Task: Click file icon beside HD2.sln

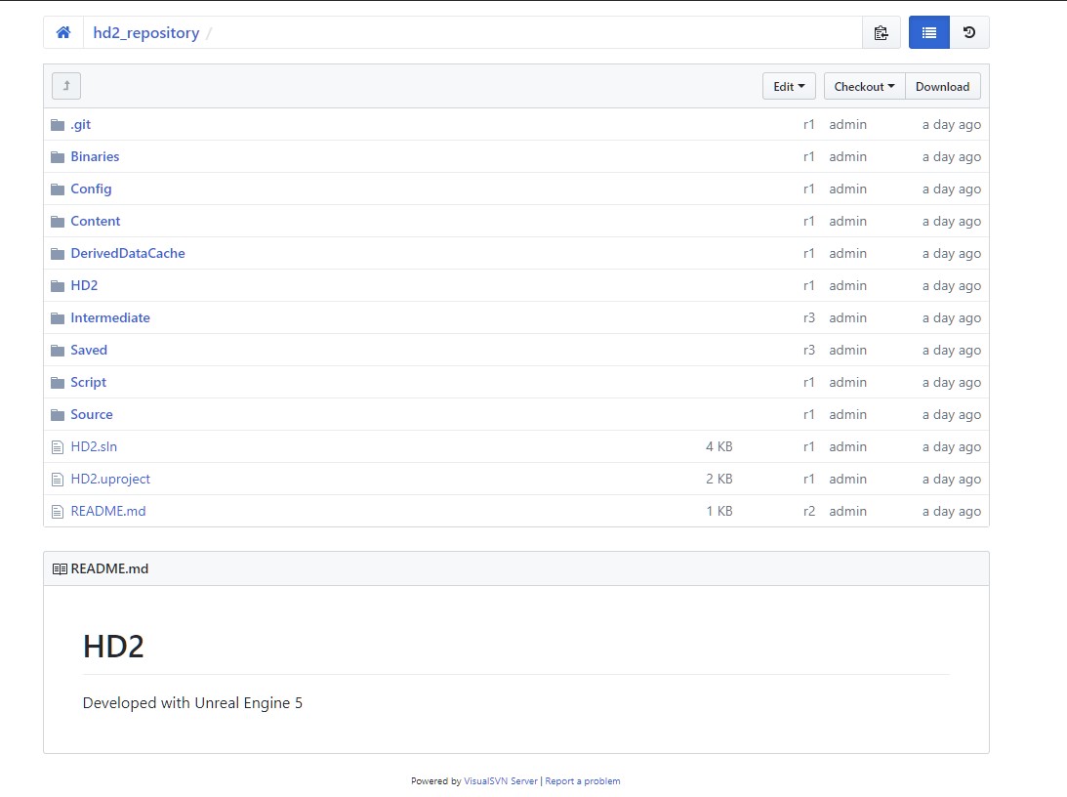Action: click(58, 447)
